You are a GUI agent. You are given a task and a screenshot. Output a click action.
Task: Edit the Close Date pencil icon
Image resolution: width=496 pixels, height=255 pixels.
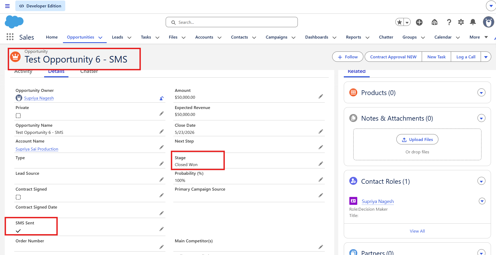coord(321,131)
